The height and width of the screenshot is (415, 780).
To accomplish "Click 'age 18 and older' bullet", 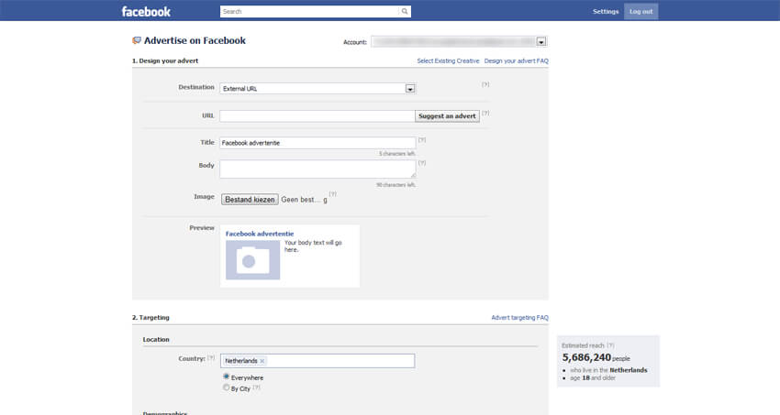I will tap(593, 378).
